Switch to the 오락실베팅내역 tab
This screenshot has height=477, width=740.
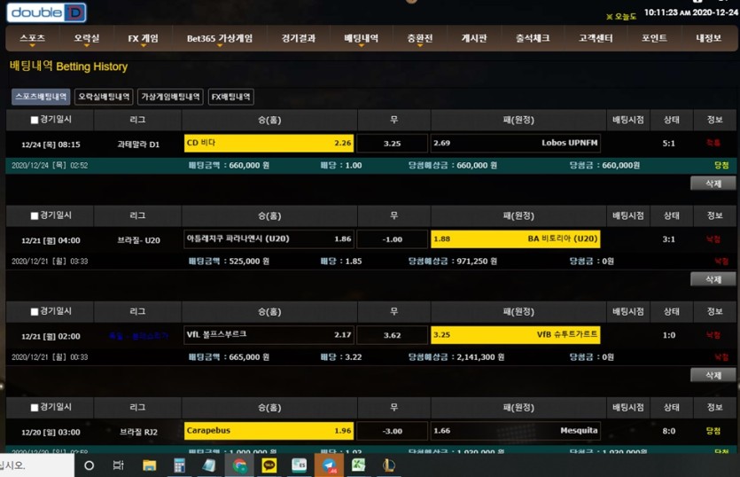(x=104, y=97)
